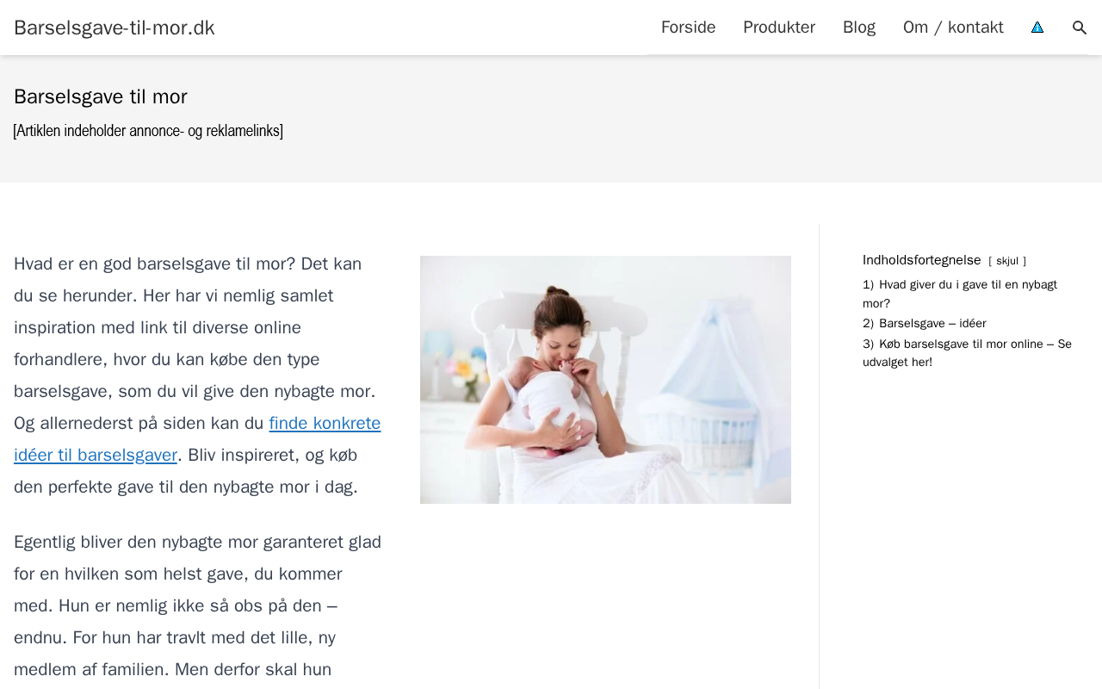
Task: Click the number 2) in the table of contents
Action: pos(868,323)
